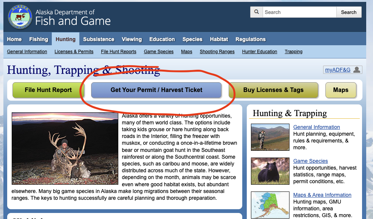
Task: Open Licenses & Permits submenu link
Action: pyautogui.click(x=74, y=52)
